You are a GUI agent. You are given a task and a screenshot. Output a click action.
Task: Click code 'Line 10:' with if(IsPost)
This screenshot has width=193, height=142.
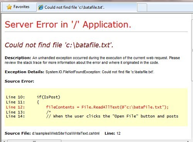pyautogui.click(x=33, y=97)
